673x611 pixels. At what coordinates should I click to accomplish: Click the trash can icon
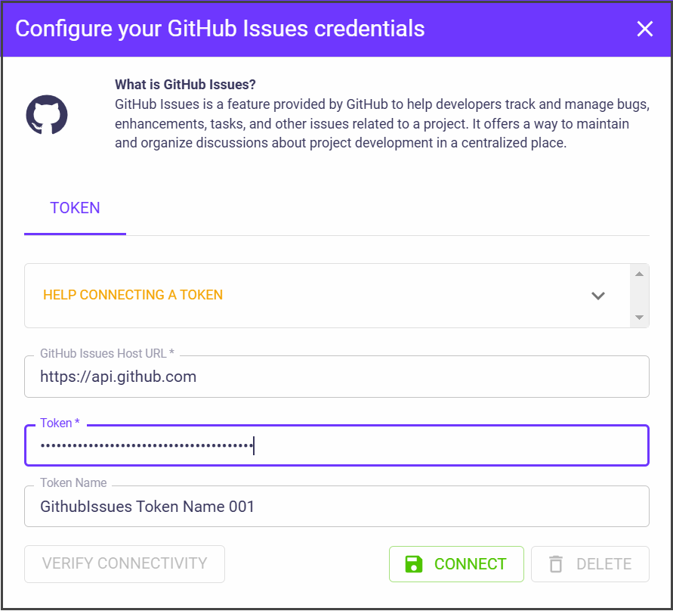(556, 564)
